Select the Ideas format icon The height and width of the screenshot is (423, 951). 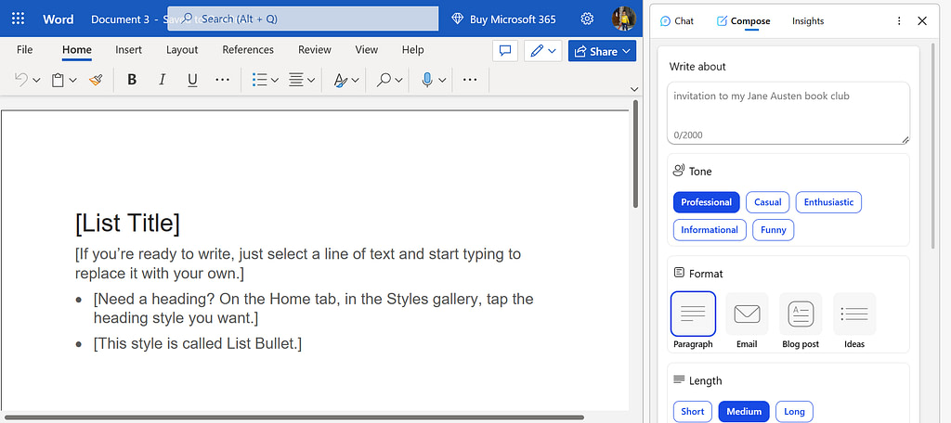pos(854,314)
